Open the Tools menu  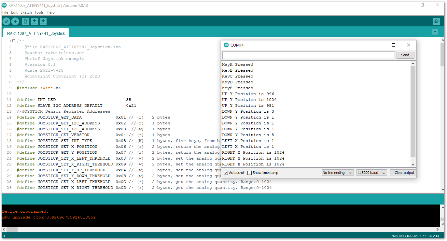39,12
